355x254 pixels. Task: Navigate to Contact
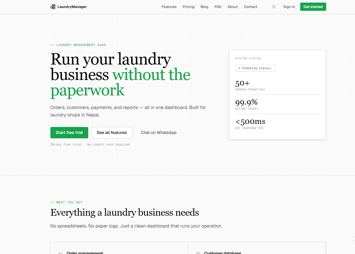[251, 7]
